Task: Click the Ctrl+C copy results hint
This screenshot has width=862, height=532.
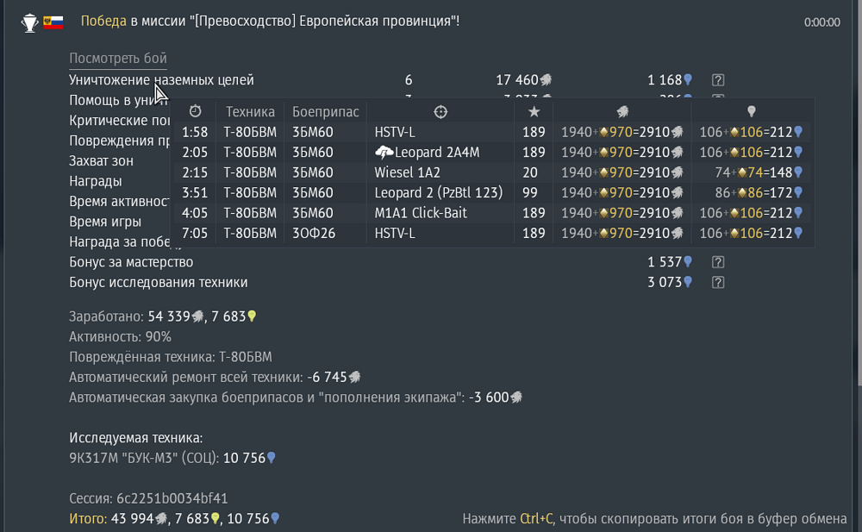Action: pyautogui.click(x=654, y=519)
